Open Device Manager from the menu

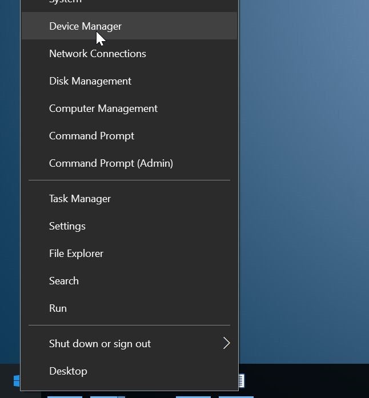coord(86,26)
